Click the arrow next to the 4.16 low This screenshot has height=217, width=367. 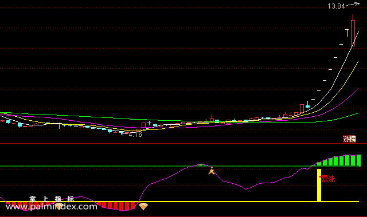coord(124,134)
